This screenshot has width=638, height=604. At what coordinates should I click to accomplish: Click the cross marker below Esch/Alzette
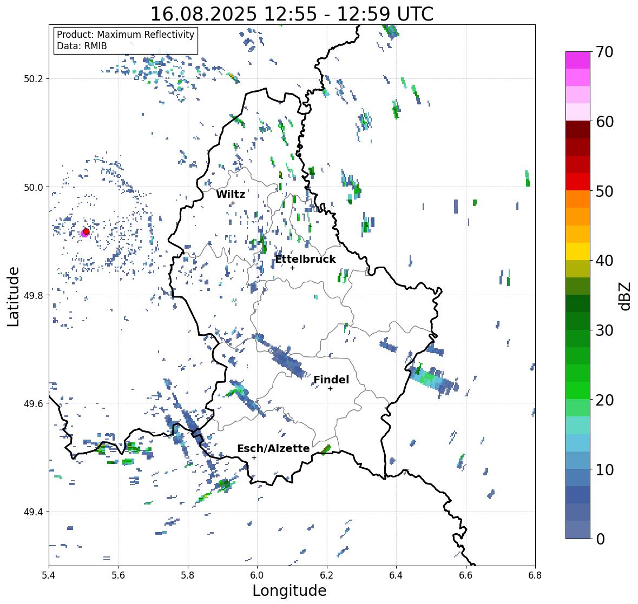254,457
